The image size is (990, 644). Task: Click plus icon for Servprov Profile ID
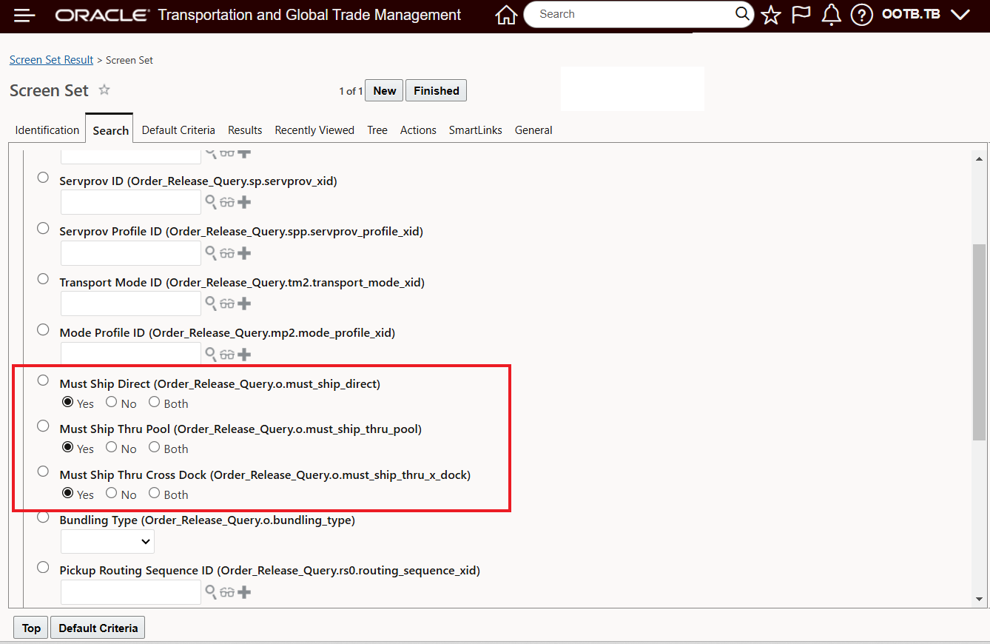[244, 253]
